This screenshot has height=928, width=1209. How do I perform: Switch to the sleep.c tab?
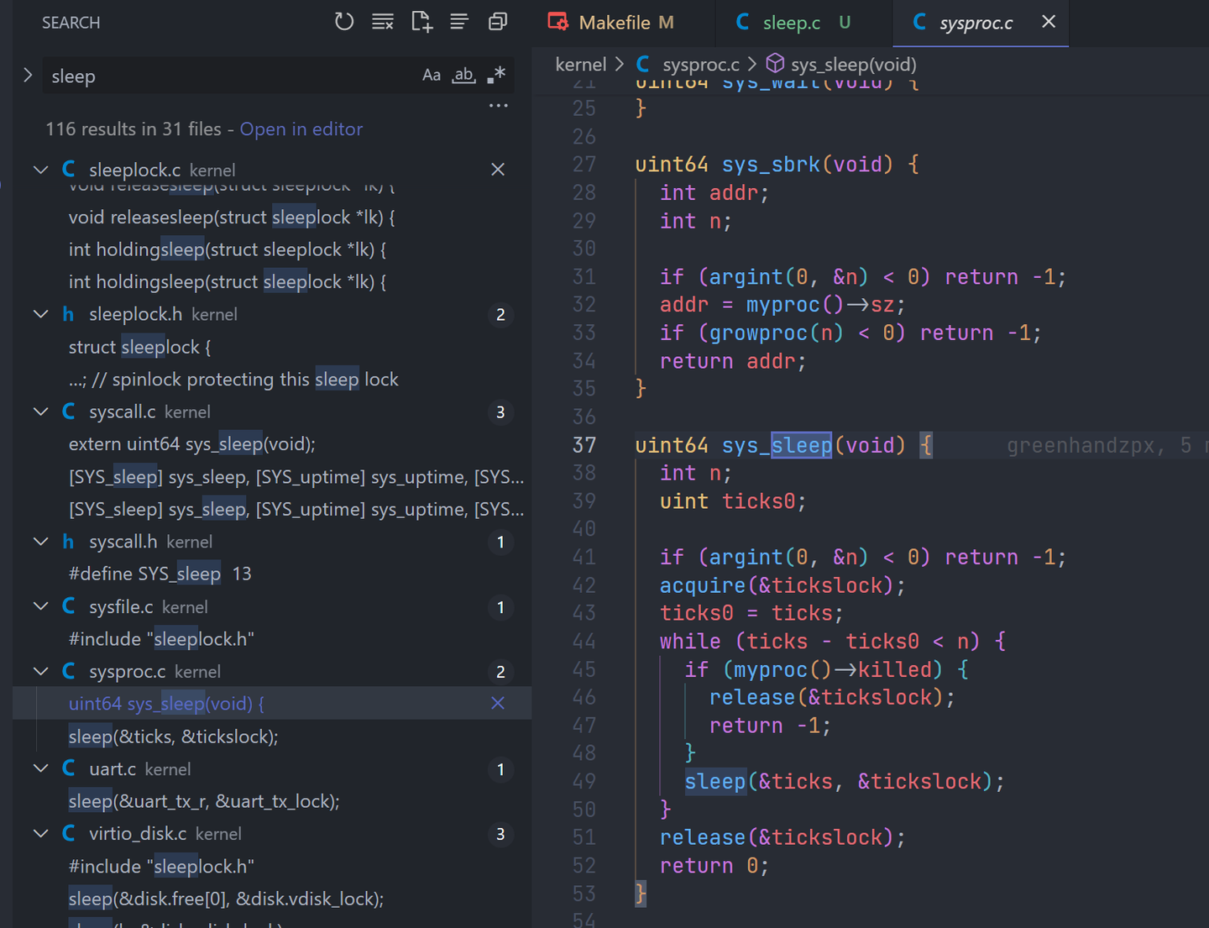pos(803,23)
